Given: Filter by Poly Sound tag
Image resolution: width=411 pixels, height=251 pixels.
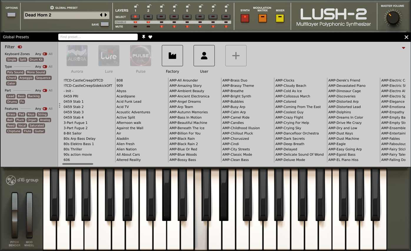Looking at the screenshot, I should point(15,72).
